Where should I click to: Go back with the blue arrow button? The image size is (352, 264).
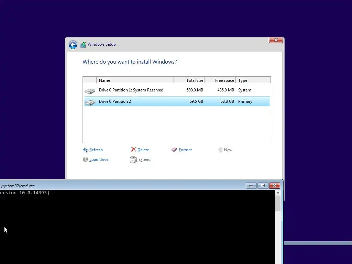(73, 45)
